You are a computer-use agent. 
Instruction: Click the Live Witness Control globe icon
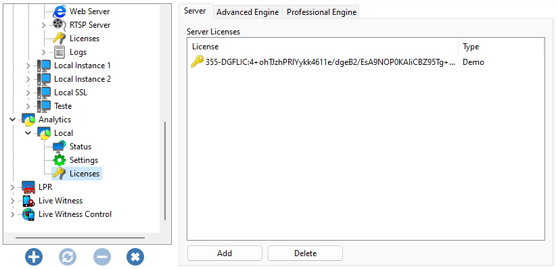tap(28, 214)
